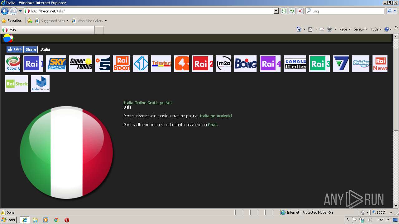Open the Windows Start menu
The image size is (399, 224).
(8, 220)
